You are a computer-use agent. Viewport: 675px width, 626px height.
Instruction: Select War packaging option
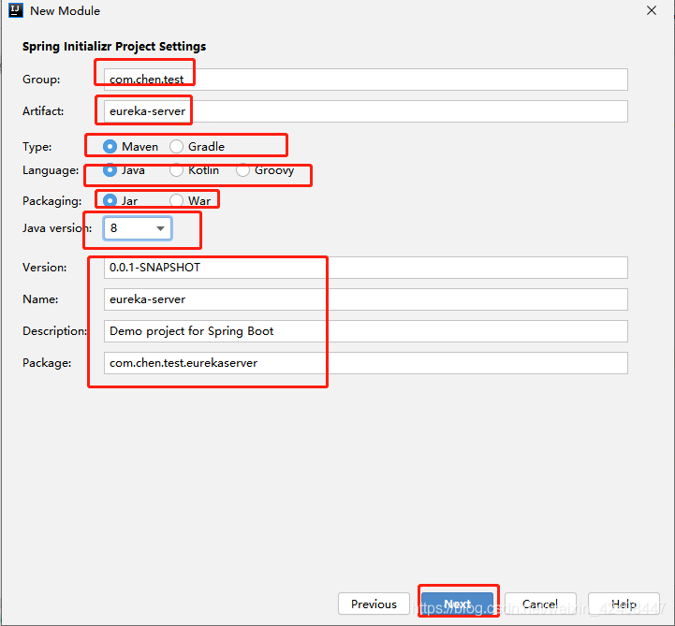click(x=176, y=201)
